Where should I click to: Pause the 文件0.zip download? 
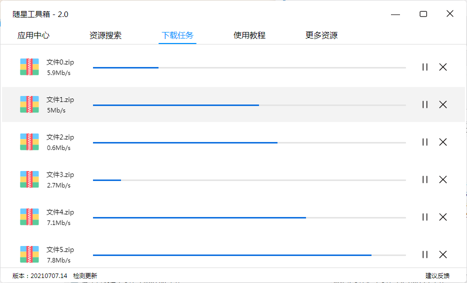(425, 67)
